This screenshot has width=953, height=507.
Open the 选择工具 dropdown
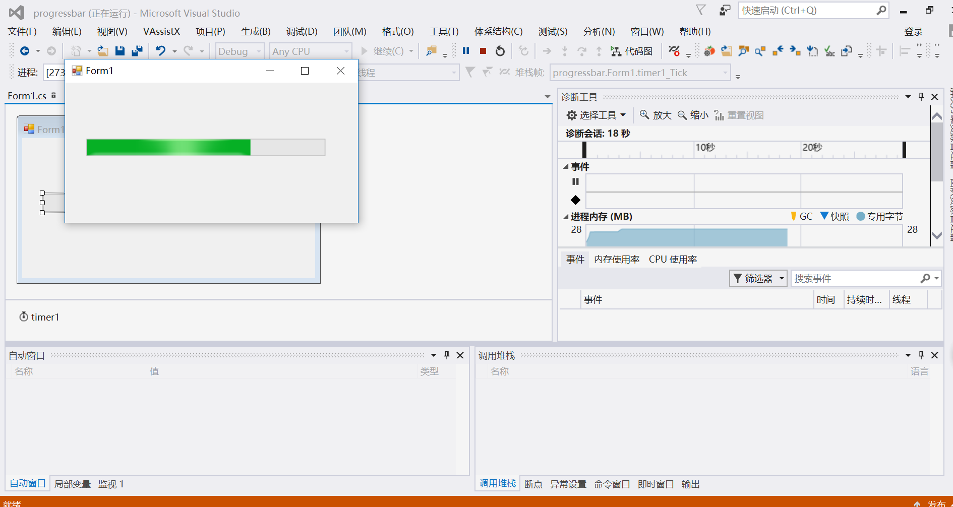[596, 115]
